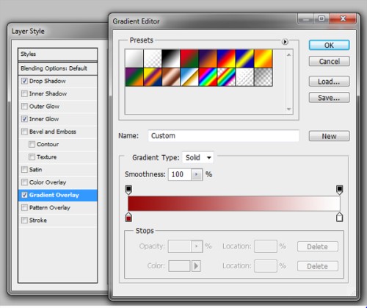Viewport: 367px width, 308px height.
Task: Select the white color stop on right
Action: tap(339, 217)
